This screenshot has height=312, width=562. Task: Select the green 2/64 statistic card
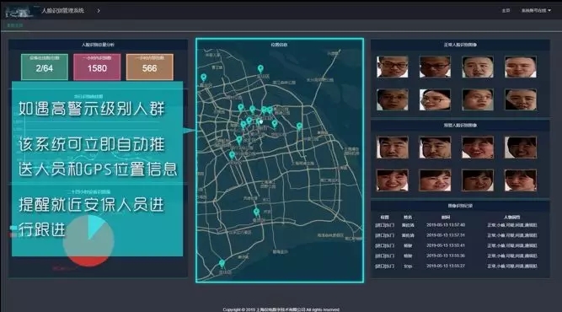(x=45, y=67)
